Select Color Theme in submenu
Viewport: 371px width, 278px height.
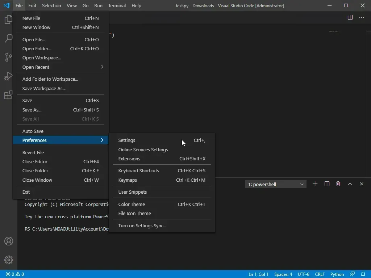[x=162, y=204]
